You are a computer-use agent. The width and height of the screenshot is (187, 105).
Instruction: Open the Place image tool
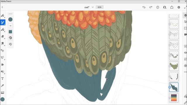(x=3, y=92)
